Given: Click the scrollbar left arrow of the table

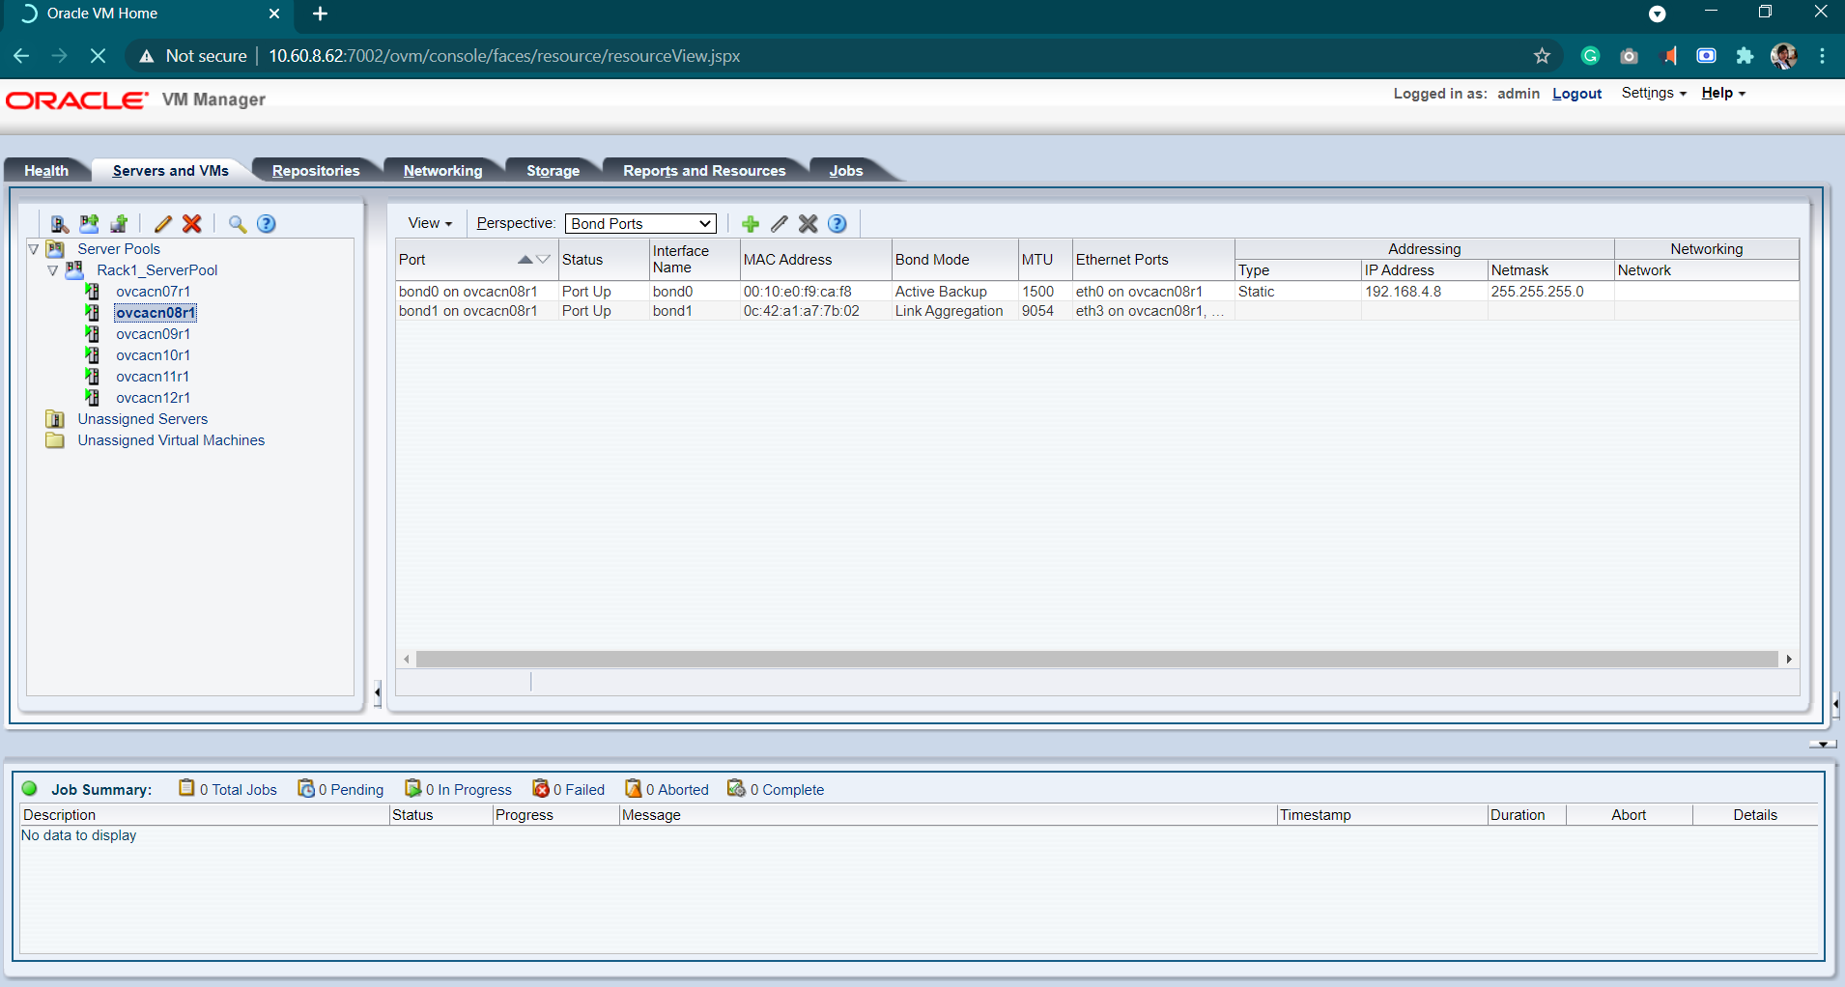Looking at the screenshot, I should point(407,659).
